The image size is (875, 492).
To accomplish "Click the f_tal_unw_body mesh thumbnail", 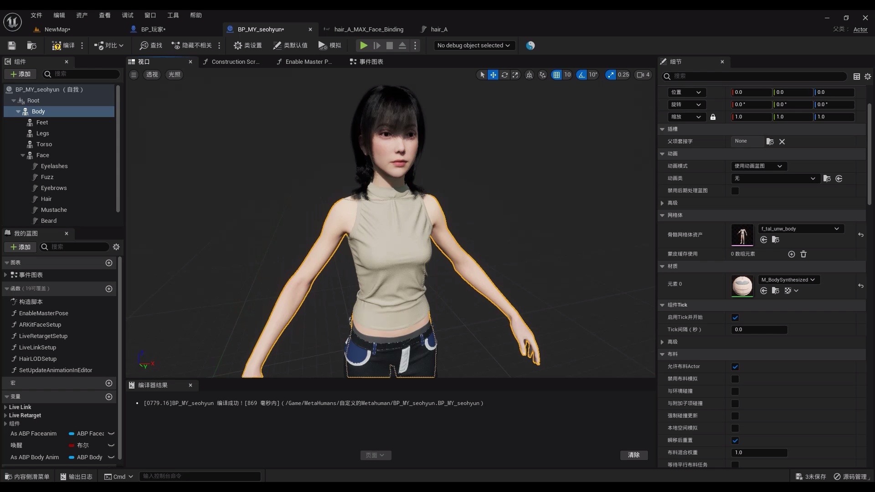I will click(742, 235).
